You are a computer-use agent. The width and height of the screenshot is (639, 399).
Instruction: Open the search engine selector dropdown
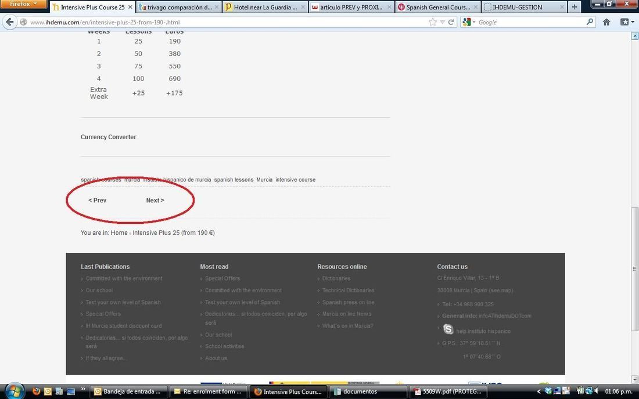[469, 22]
